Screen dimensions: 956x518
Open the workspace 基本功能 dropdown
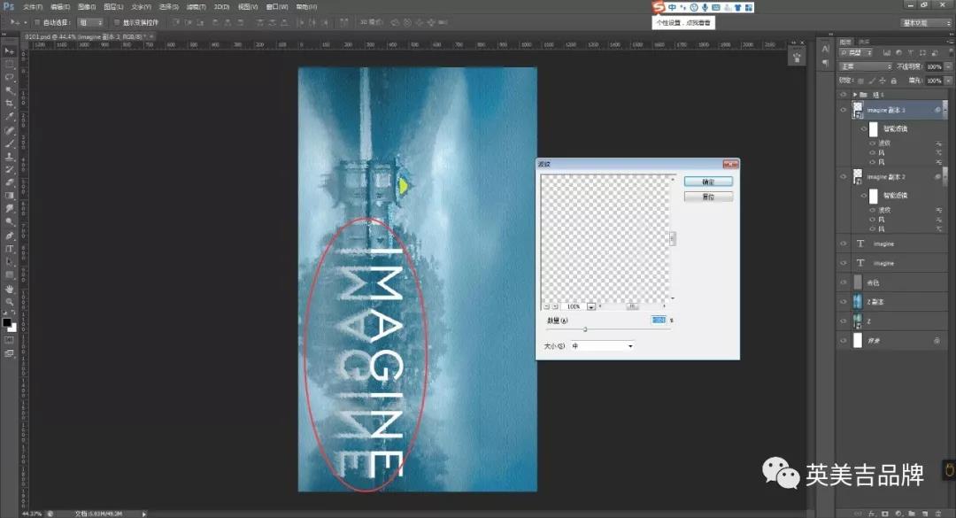click(926, 22)
